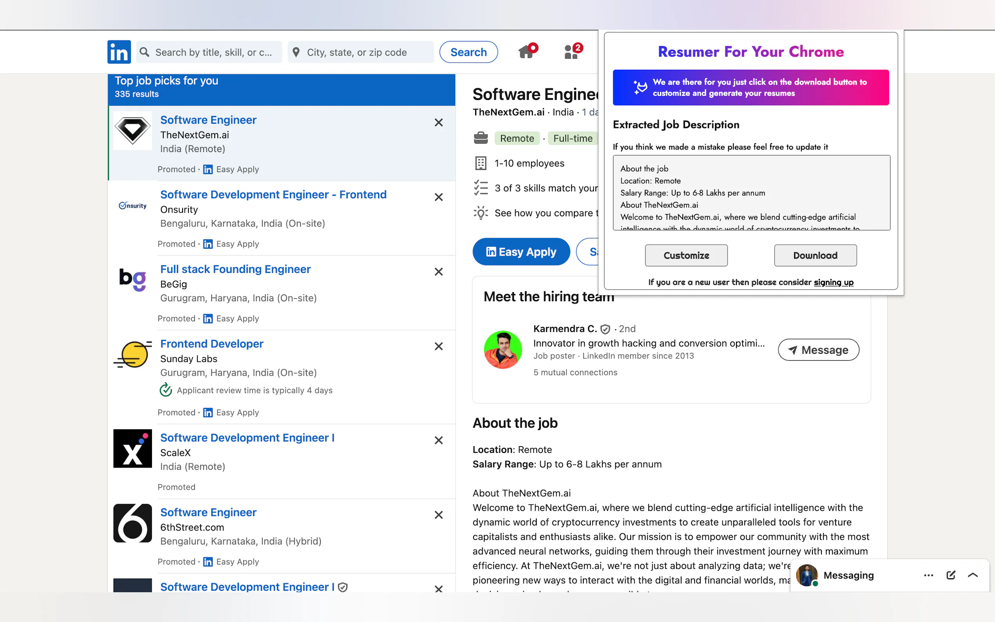
Task: Expand the Messaging panel chevron
Action: (x=973, y=575)
